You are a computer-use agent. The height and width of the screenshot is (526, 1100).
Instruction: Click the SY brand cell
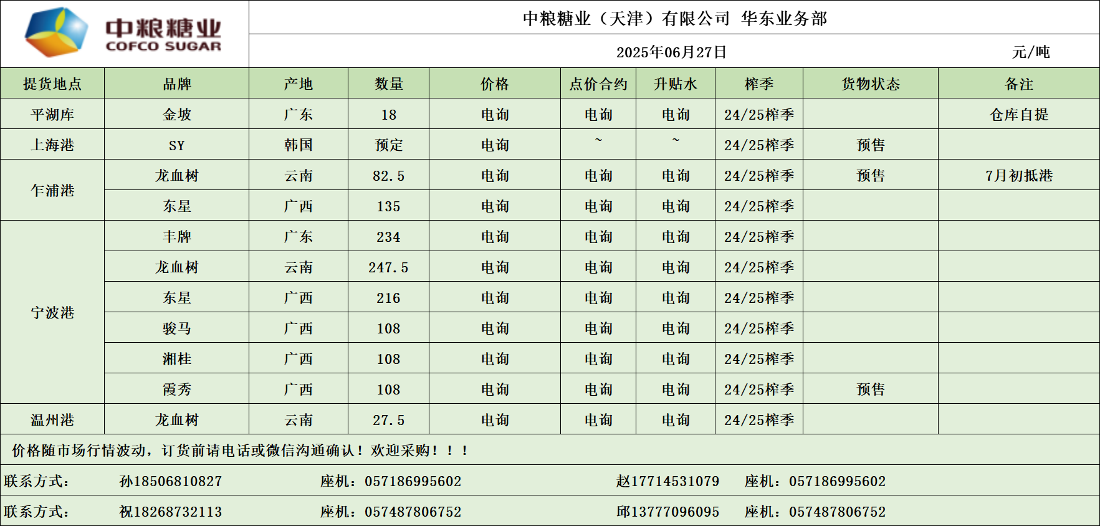pyautogui.click(x=176, y=145)
